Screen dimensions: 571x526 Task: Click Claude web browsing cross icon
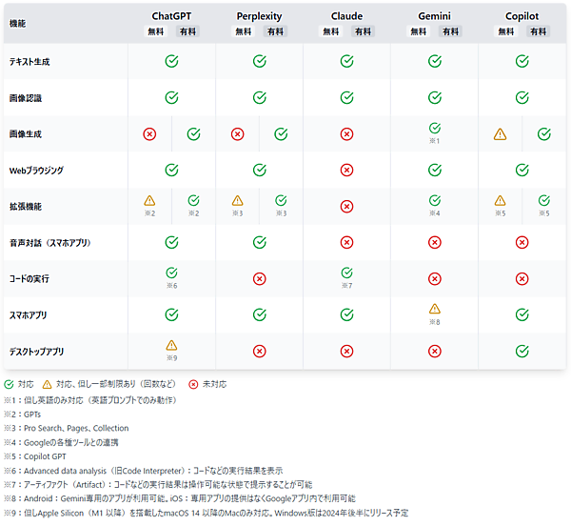pos(347,171)
